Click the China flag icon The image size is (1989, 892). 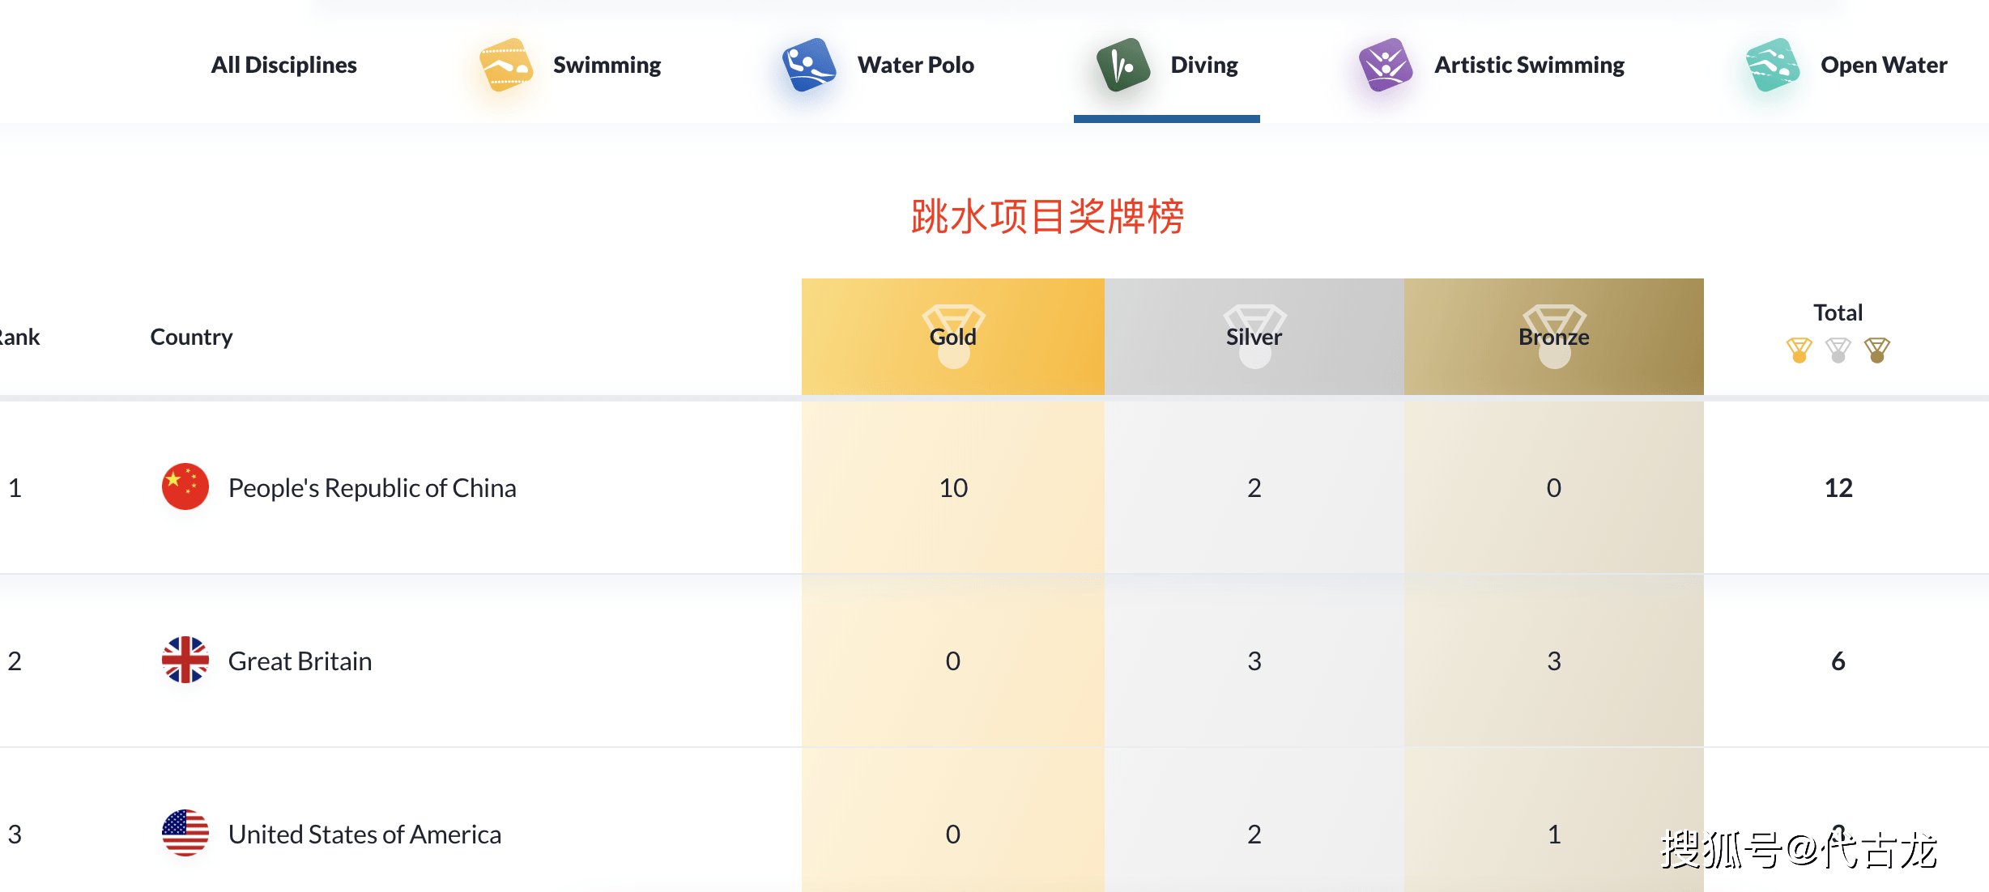[x=185, y=486]
